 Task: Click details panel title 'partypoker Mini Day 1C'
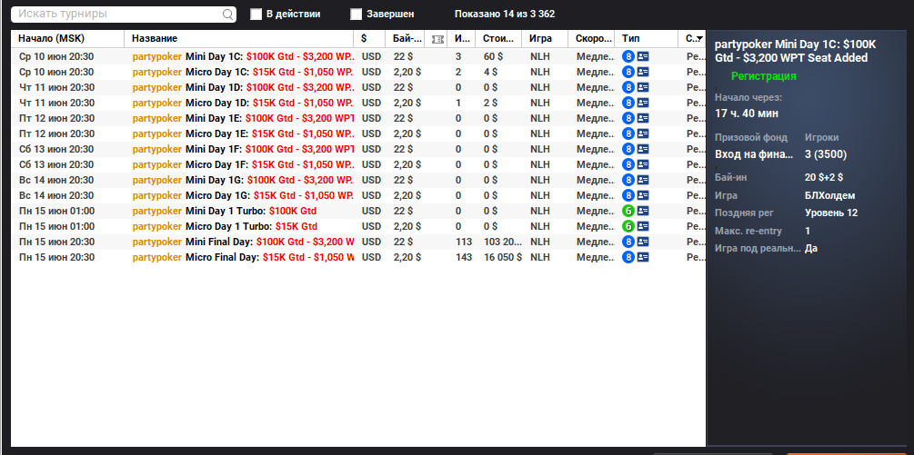(795, 51)
